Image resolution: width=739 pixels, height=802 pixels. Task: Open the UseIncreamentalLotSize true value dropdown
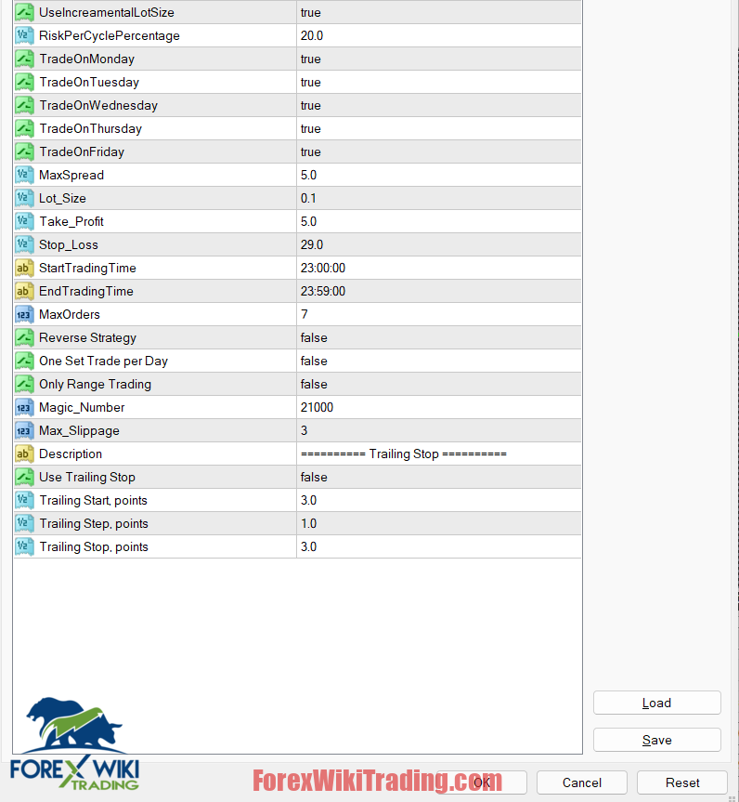tap(438, 12)
